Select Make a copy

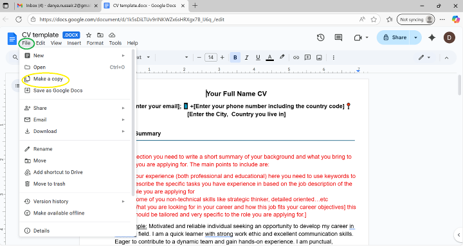coord(75,79)
